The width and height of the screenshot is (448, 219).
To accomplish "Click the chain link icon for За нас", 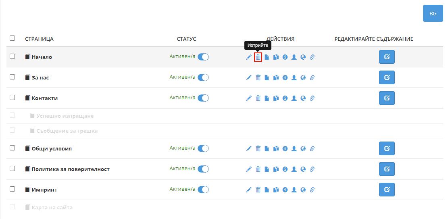I will [312, 77].
